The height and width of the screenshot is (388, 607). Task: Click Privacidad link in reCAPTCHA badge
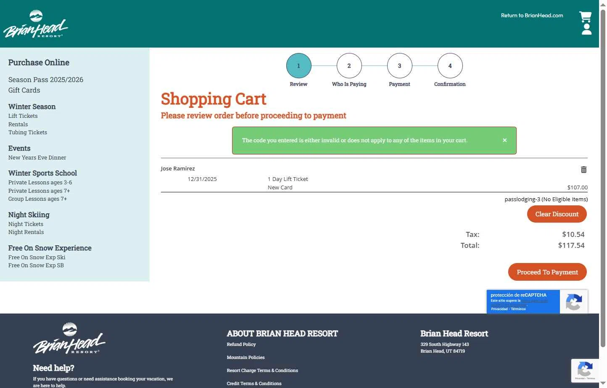tap(499, 309)
